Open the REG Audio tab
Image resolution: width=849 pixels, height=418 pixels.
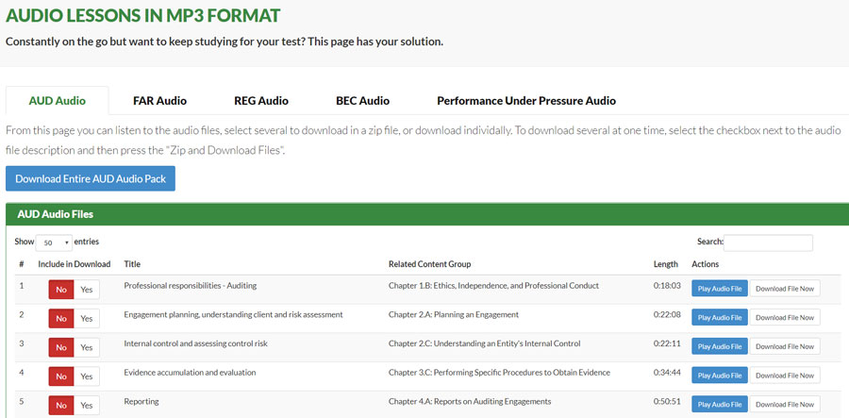click(261, 101)
